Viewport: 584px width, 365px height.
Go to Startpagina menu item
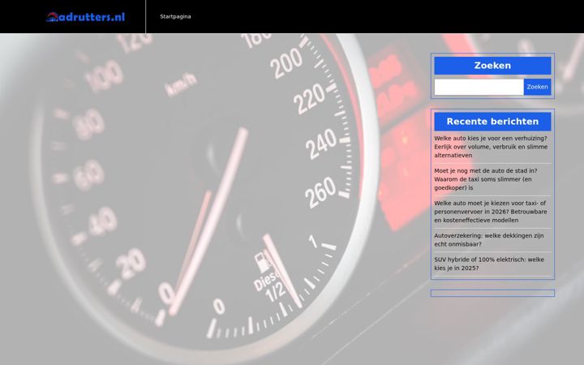(175, 16)
